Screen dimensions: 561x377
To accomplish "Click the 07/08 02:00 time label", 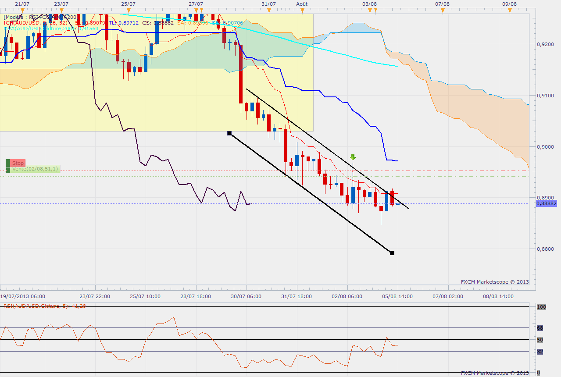I will click(448, 296).
